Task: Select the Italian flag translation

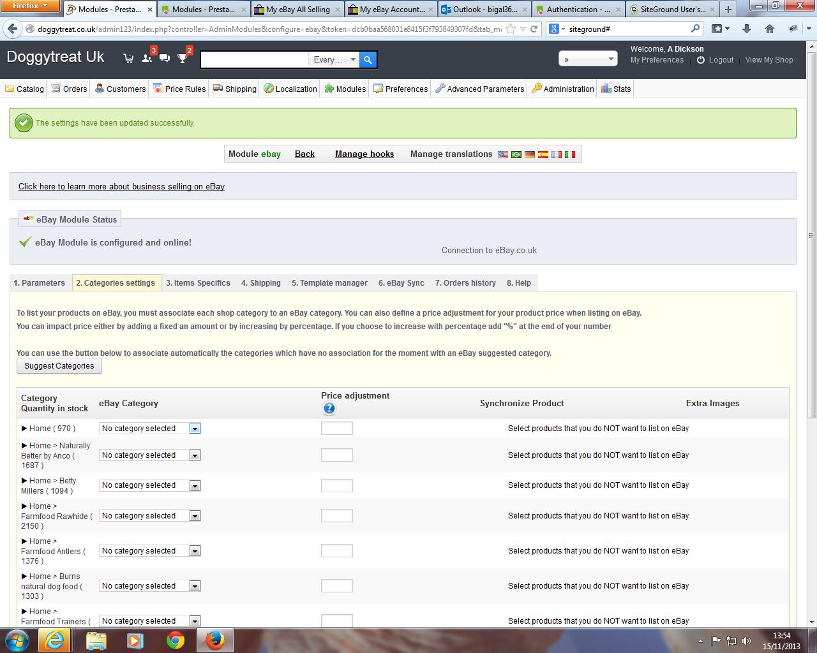Action: point(570,154)
